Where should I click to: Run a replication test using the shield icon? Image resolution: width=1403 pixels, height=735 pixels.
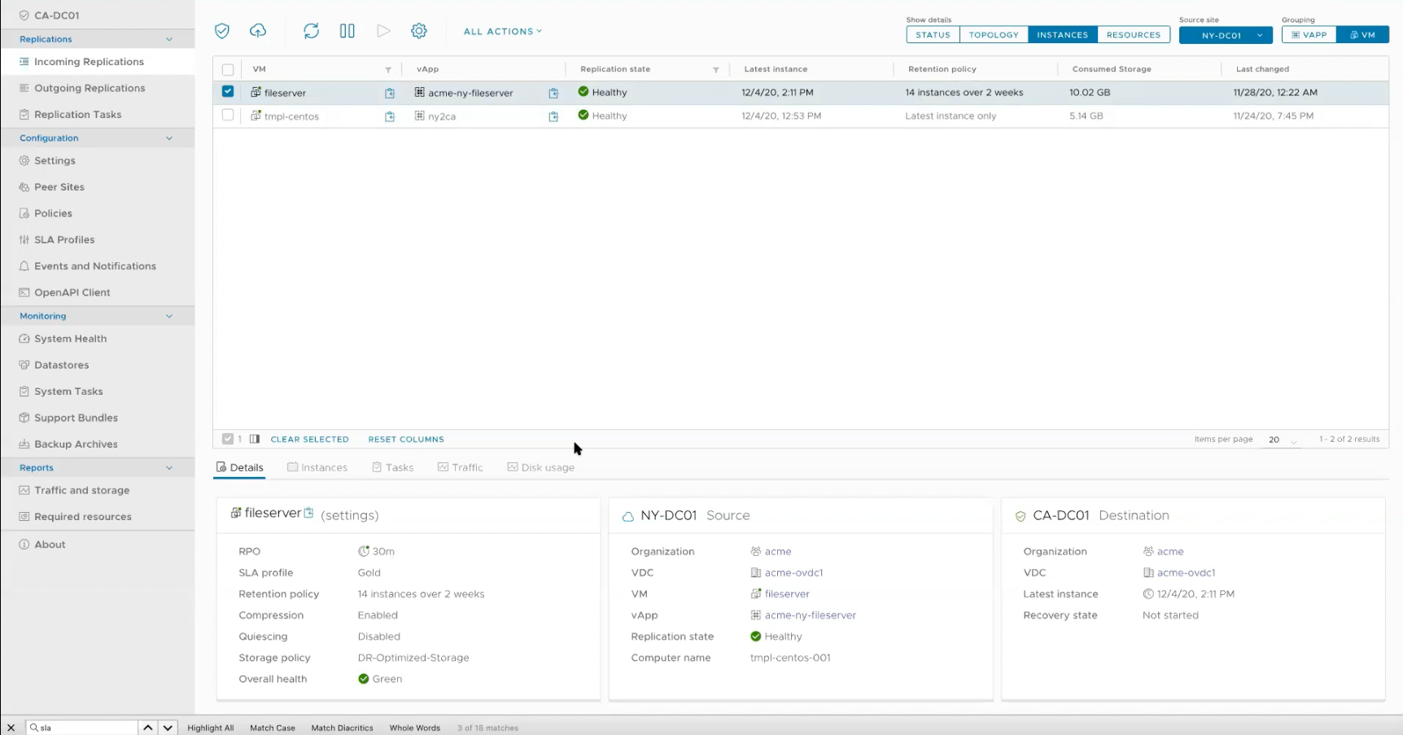[x=221, y=30]
